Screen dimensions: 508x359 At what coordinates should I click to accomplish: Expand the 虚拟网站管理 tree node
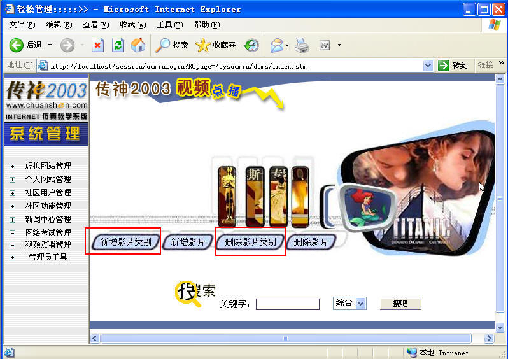tap(12, 166)
